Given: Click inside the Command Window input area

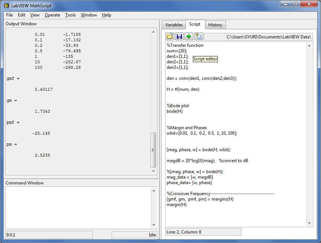Looking at the screenshot, I should coord(78,208).
